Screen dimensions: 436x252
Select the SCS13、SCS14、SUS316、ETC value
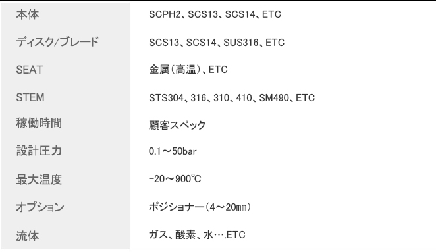pyautogui.click(x=217, y=43)
